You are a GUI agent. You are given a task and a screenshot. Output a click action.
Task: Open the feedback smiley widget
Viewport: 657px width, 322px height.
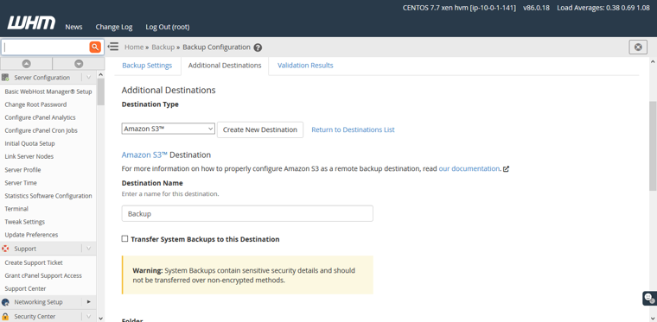649,298
